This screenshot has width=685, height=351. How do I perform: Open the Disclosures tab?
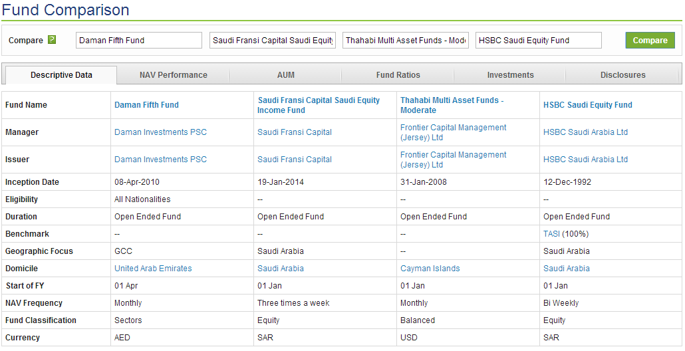tap(623, 75)
